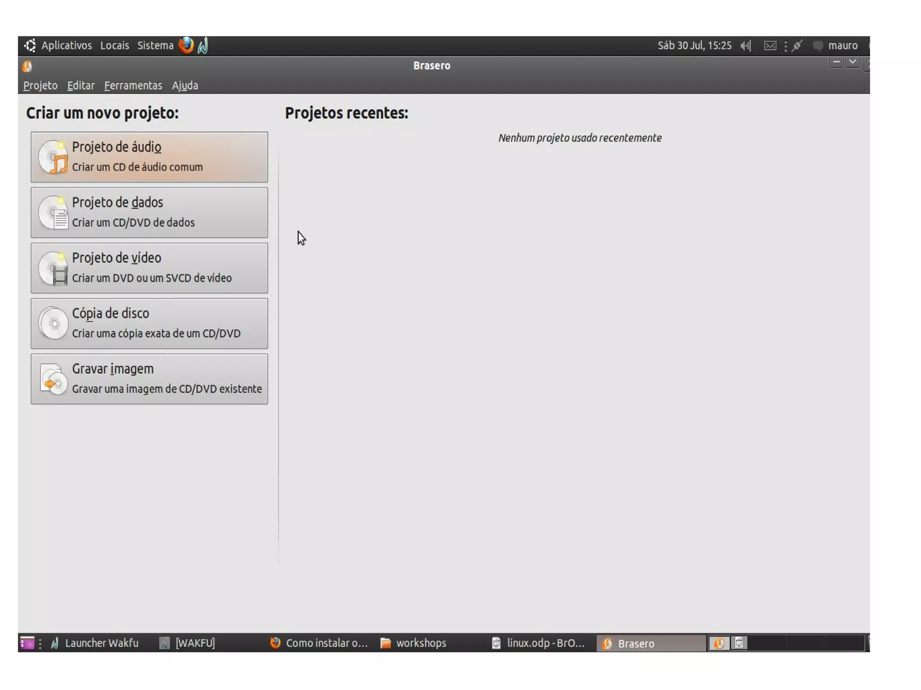The image size is (921, 690).
Task: Click the network connection indicator icon
Action: tap(797, 45)
